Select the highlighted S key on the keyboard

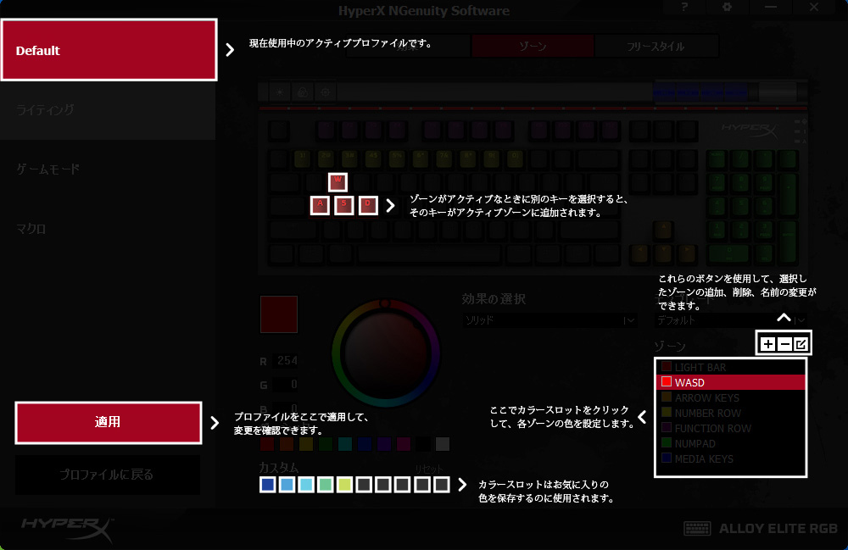(x=344, y=205)
